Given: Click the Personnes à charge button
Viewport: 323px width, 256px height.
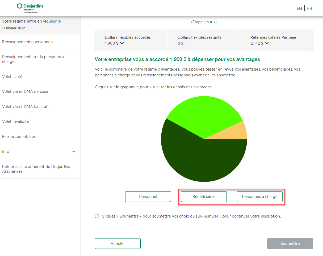Looking at the screenshot, I should [x=260, y=197].
